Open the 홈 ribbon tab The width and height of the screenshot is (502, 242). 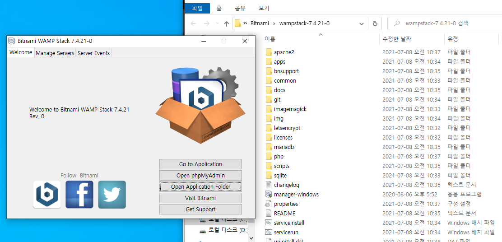219,8
